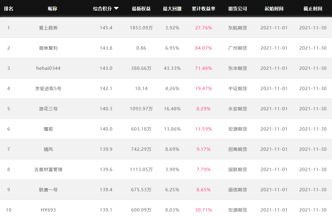This screenshot has width=332, height=219.
Task: Click return rate 11.59%
Action: coord(203,129)
